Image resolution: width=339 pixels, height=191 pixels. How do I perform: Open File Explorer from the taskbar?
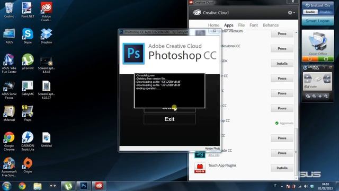click(x=38, y=186)
